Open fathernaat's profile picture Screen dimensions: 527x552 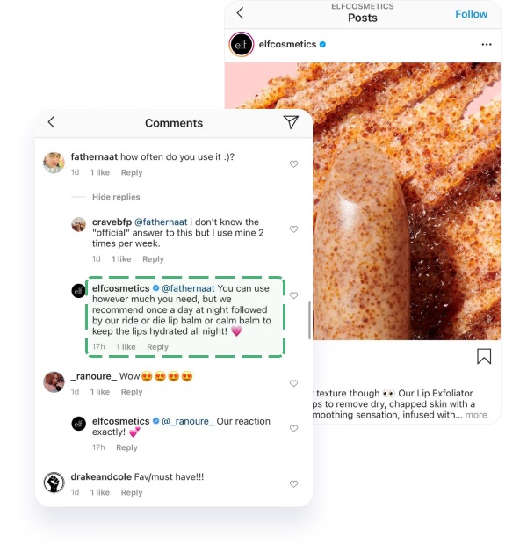[54, 163]
